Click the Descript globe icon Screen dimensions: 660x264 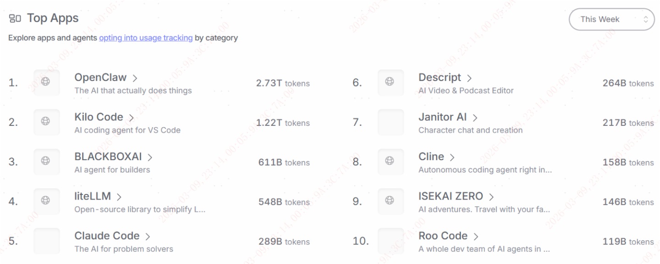390,82
